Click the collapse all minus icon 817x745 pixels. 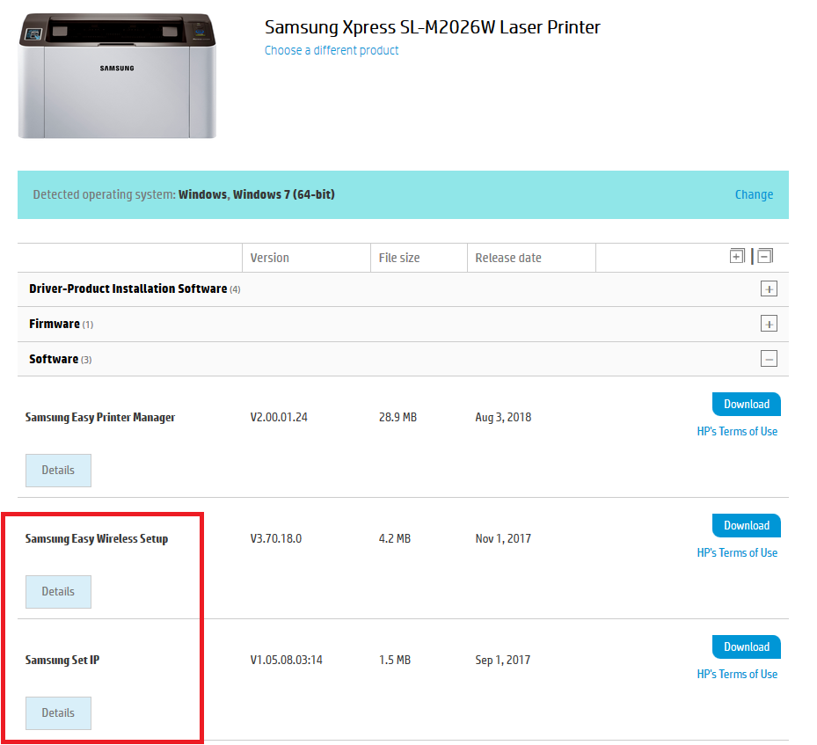pyautogui.click(x=765, y=257)
